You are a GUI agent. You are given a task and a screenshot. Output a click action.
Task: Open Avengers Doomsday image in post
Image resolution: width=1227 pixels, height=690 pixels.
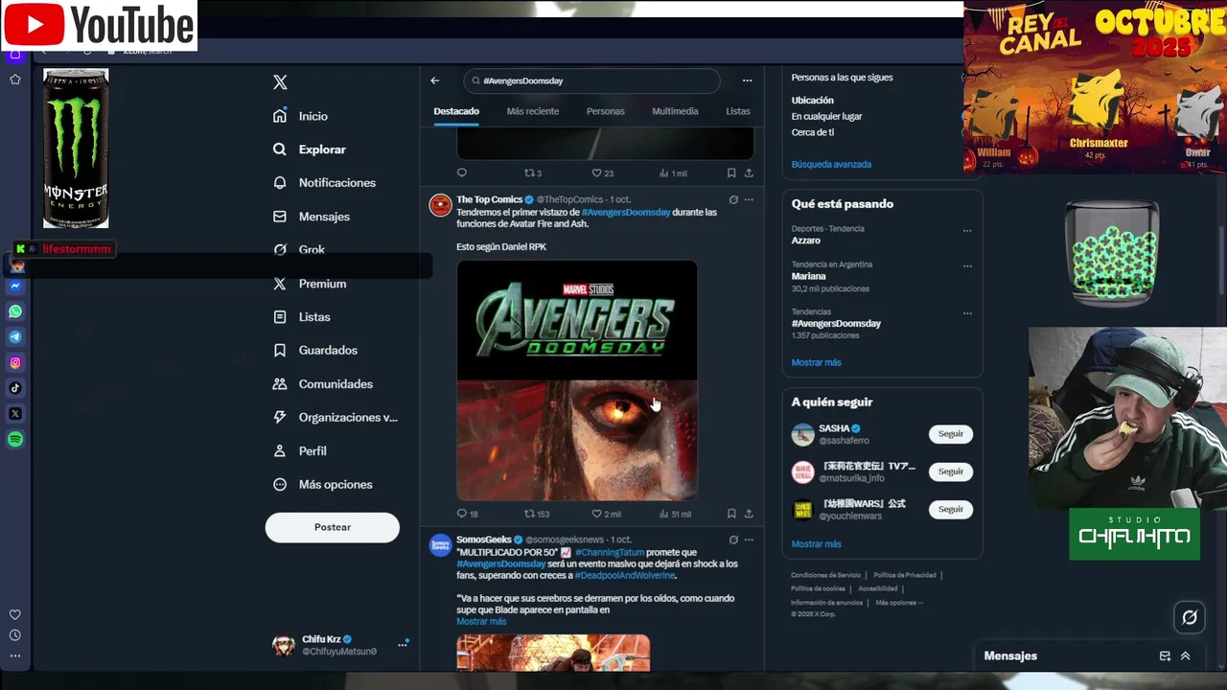[x=577, y=380]
